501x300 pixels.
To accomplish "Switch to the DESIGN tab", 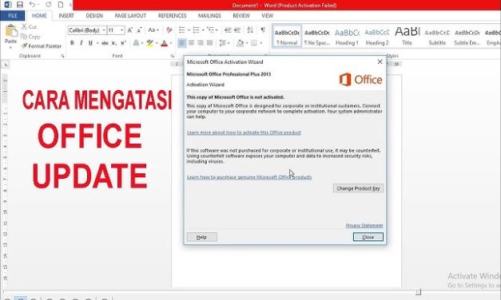I will tap(94, 16).
